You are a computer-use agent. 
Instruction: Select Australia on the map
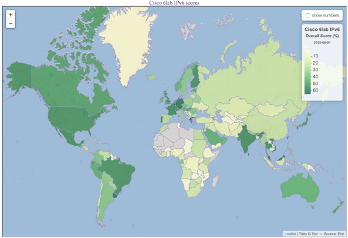(300, 189)
